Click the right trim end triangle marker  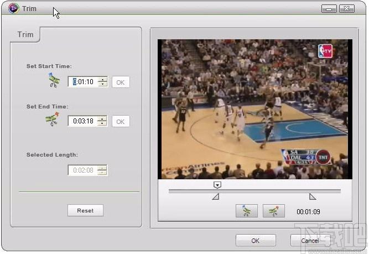click(x=312, y=196)
